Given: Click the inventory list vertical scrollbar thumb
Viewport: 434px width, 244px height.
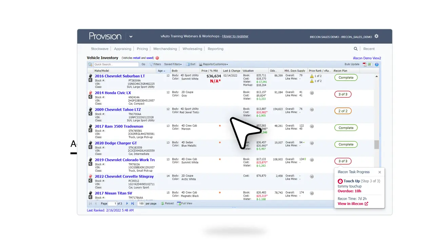Looking at the screenshot, I should (x=376, y=145).
